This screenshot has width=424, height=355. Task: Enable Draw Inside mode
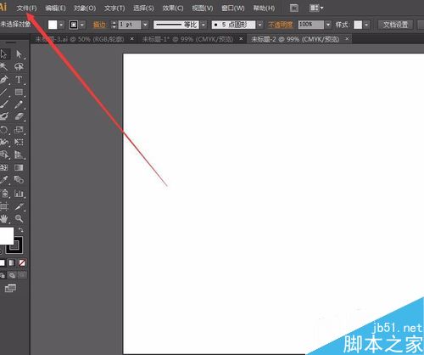pos(22,275)
